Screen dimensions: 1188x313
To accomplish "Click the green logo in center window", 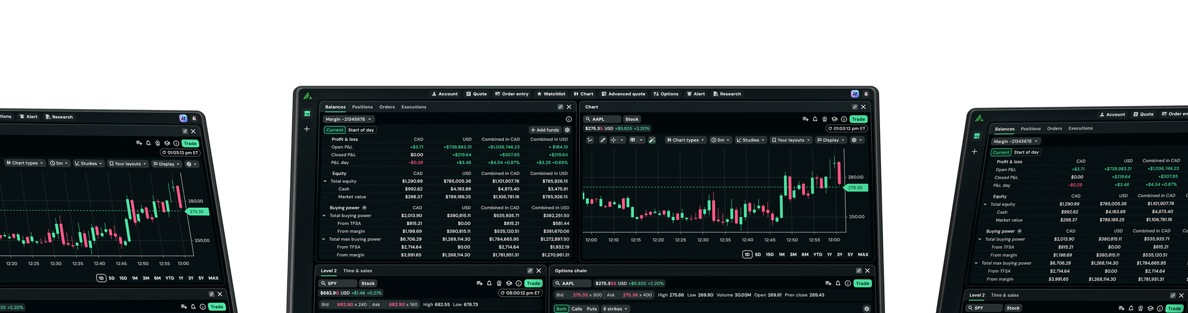I will point(308,96).
